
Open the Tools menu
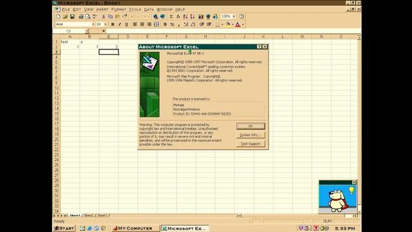point(135,10)
